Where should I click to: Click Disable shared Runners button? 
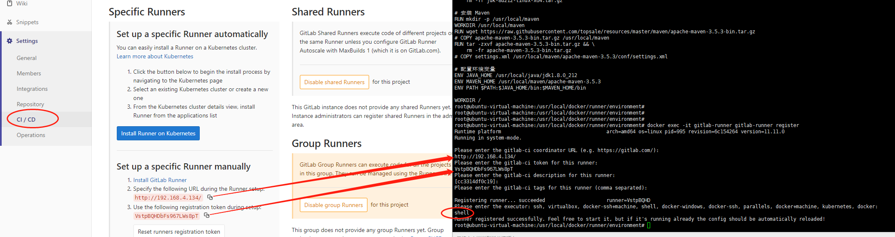click(x=334, y=82)
